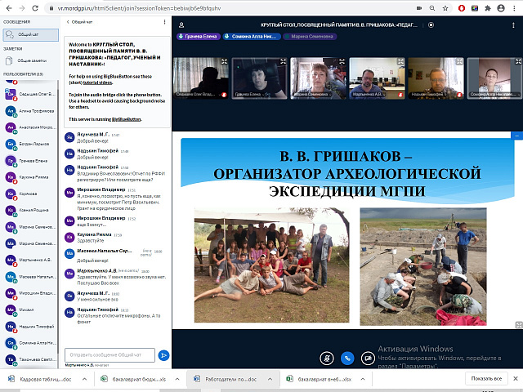Click talking indicator Сомкина Алла
The height and width of the screenshot is (392, 523).
pyautogui.click(x=252, y=36)
